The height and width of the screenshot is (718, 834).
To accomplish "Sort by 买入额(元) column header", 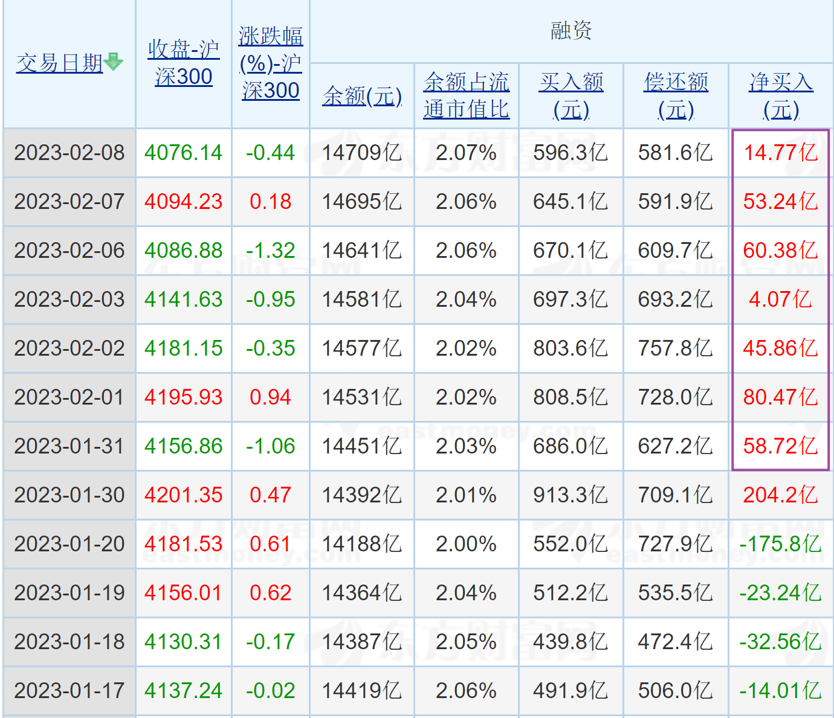I will [x=571, y=95].
